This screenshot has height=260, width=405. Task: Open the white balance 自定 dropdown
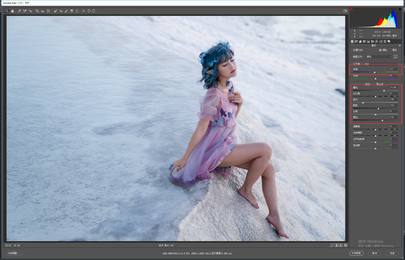(380, 64)
